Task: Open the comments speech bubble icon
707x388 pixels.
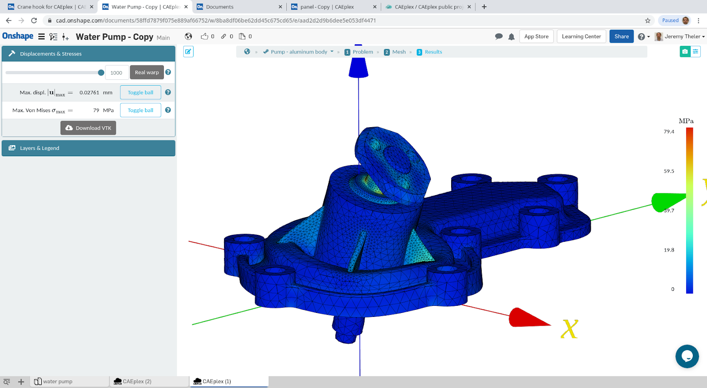Action: click(x=498, y=37)
